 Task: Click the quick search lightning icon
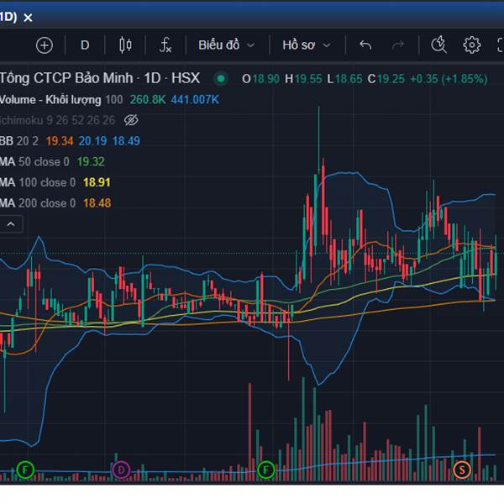pyautogui.click(x=438, y=45)
